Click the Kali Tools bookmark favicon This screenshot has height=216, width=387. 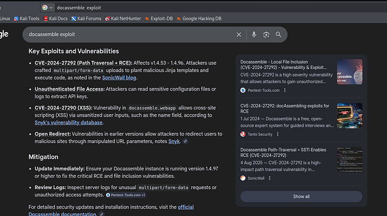tap(16, 19)
